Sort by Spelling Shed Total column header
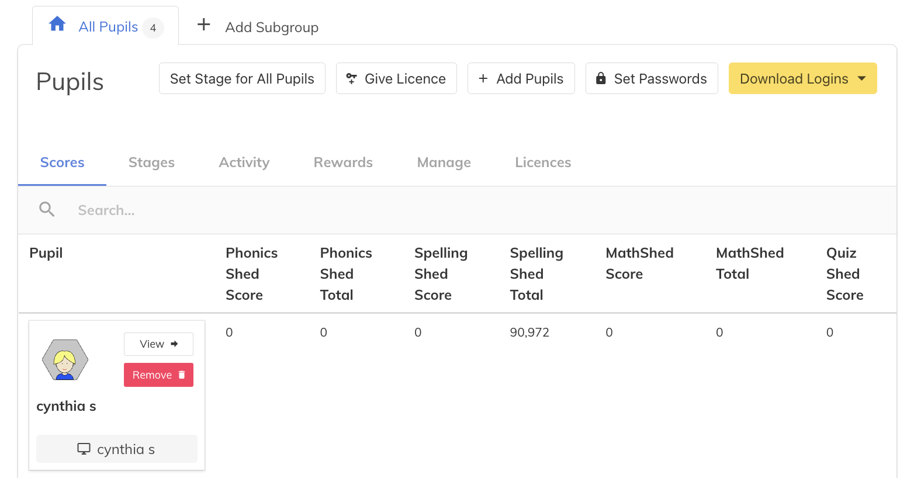 536,273
